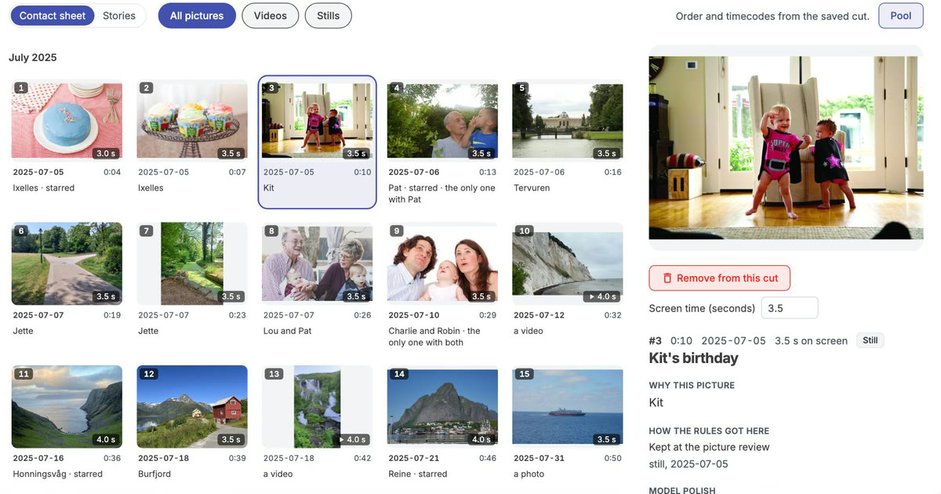Select thumbnail 7, the narrow forest picture

[x=192, y=263]
